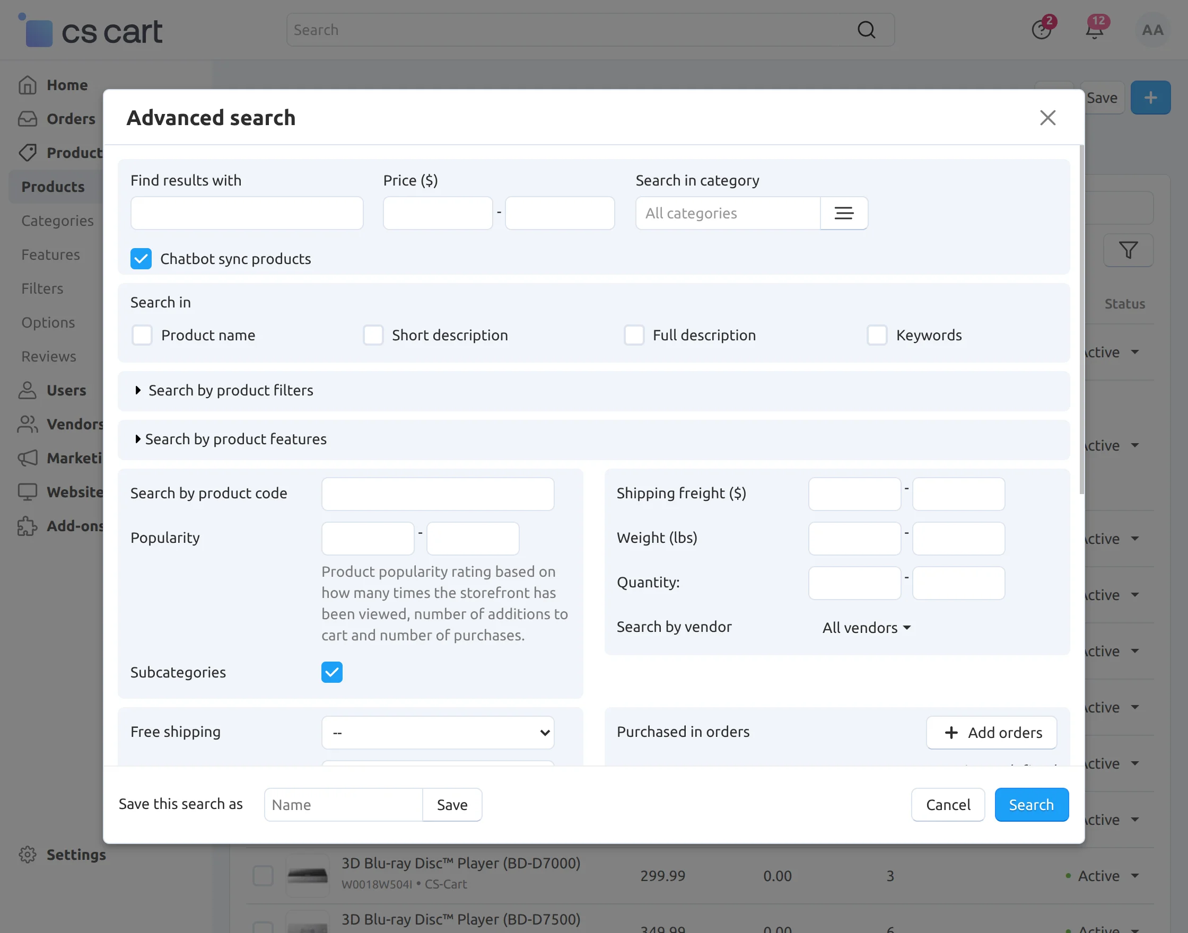Expand Search by product filters section

[230, 390]
